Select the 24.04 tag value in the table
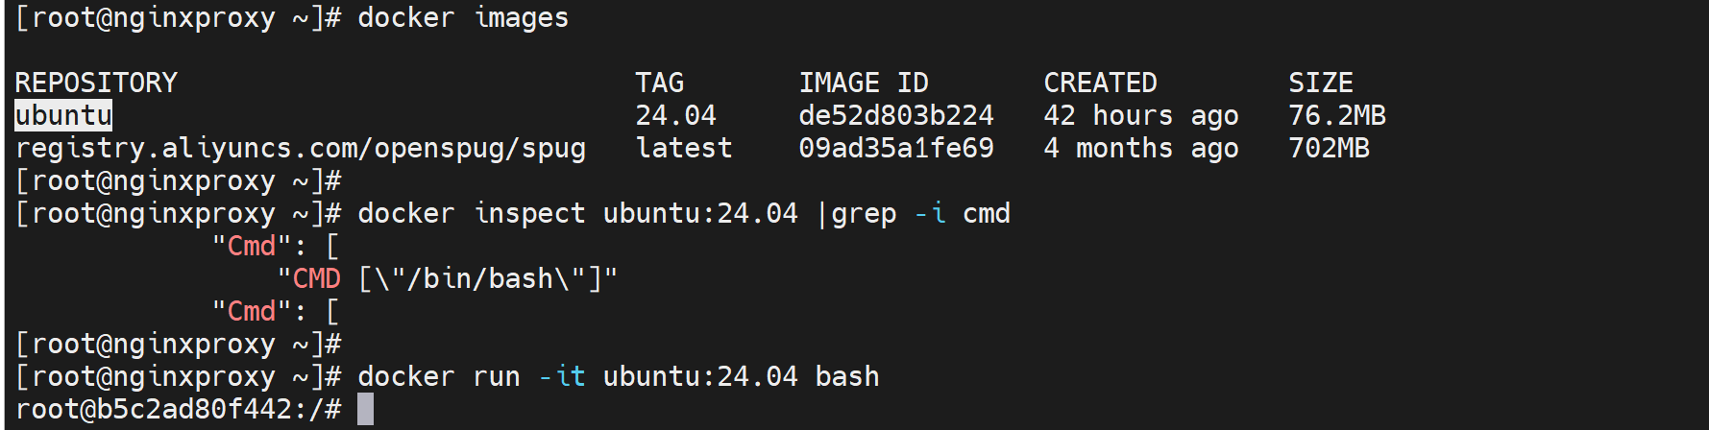1709x430 pixels. click(675, 116)
